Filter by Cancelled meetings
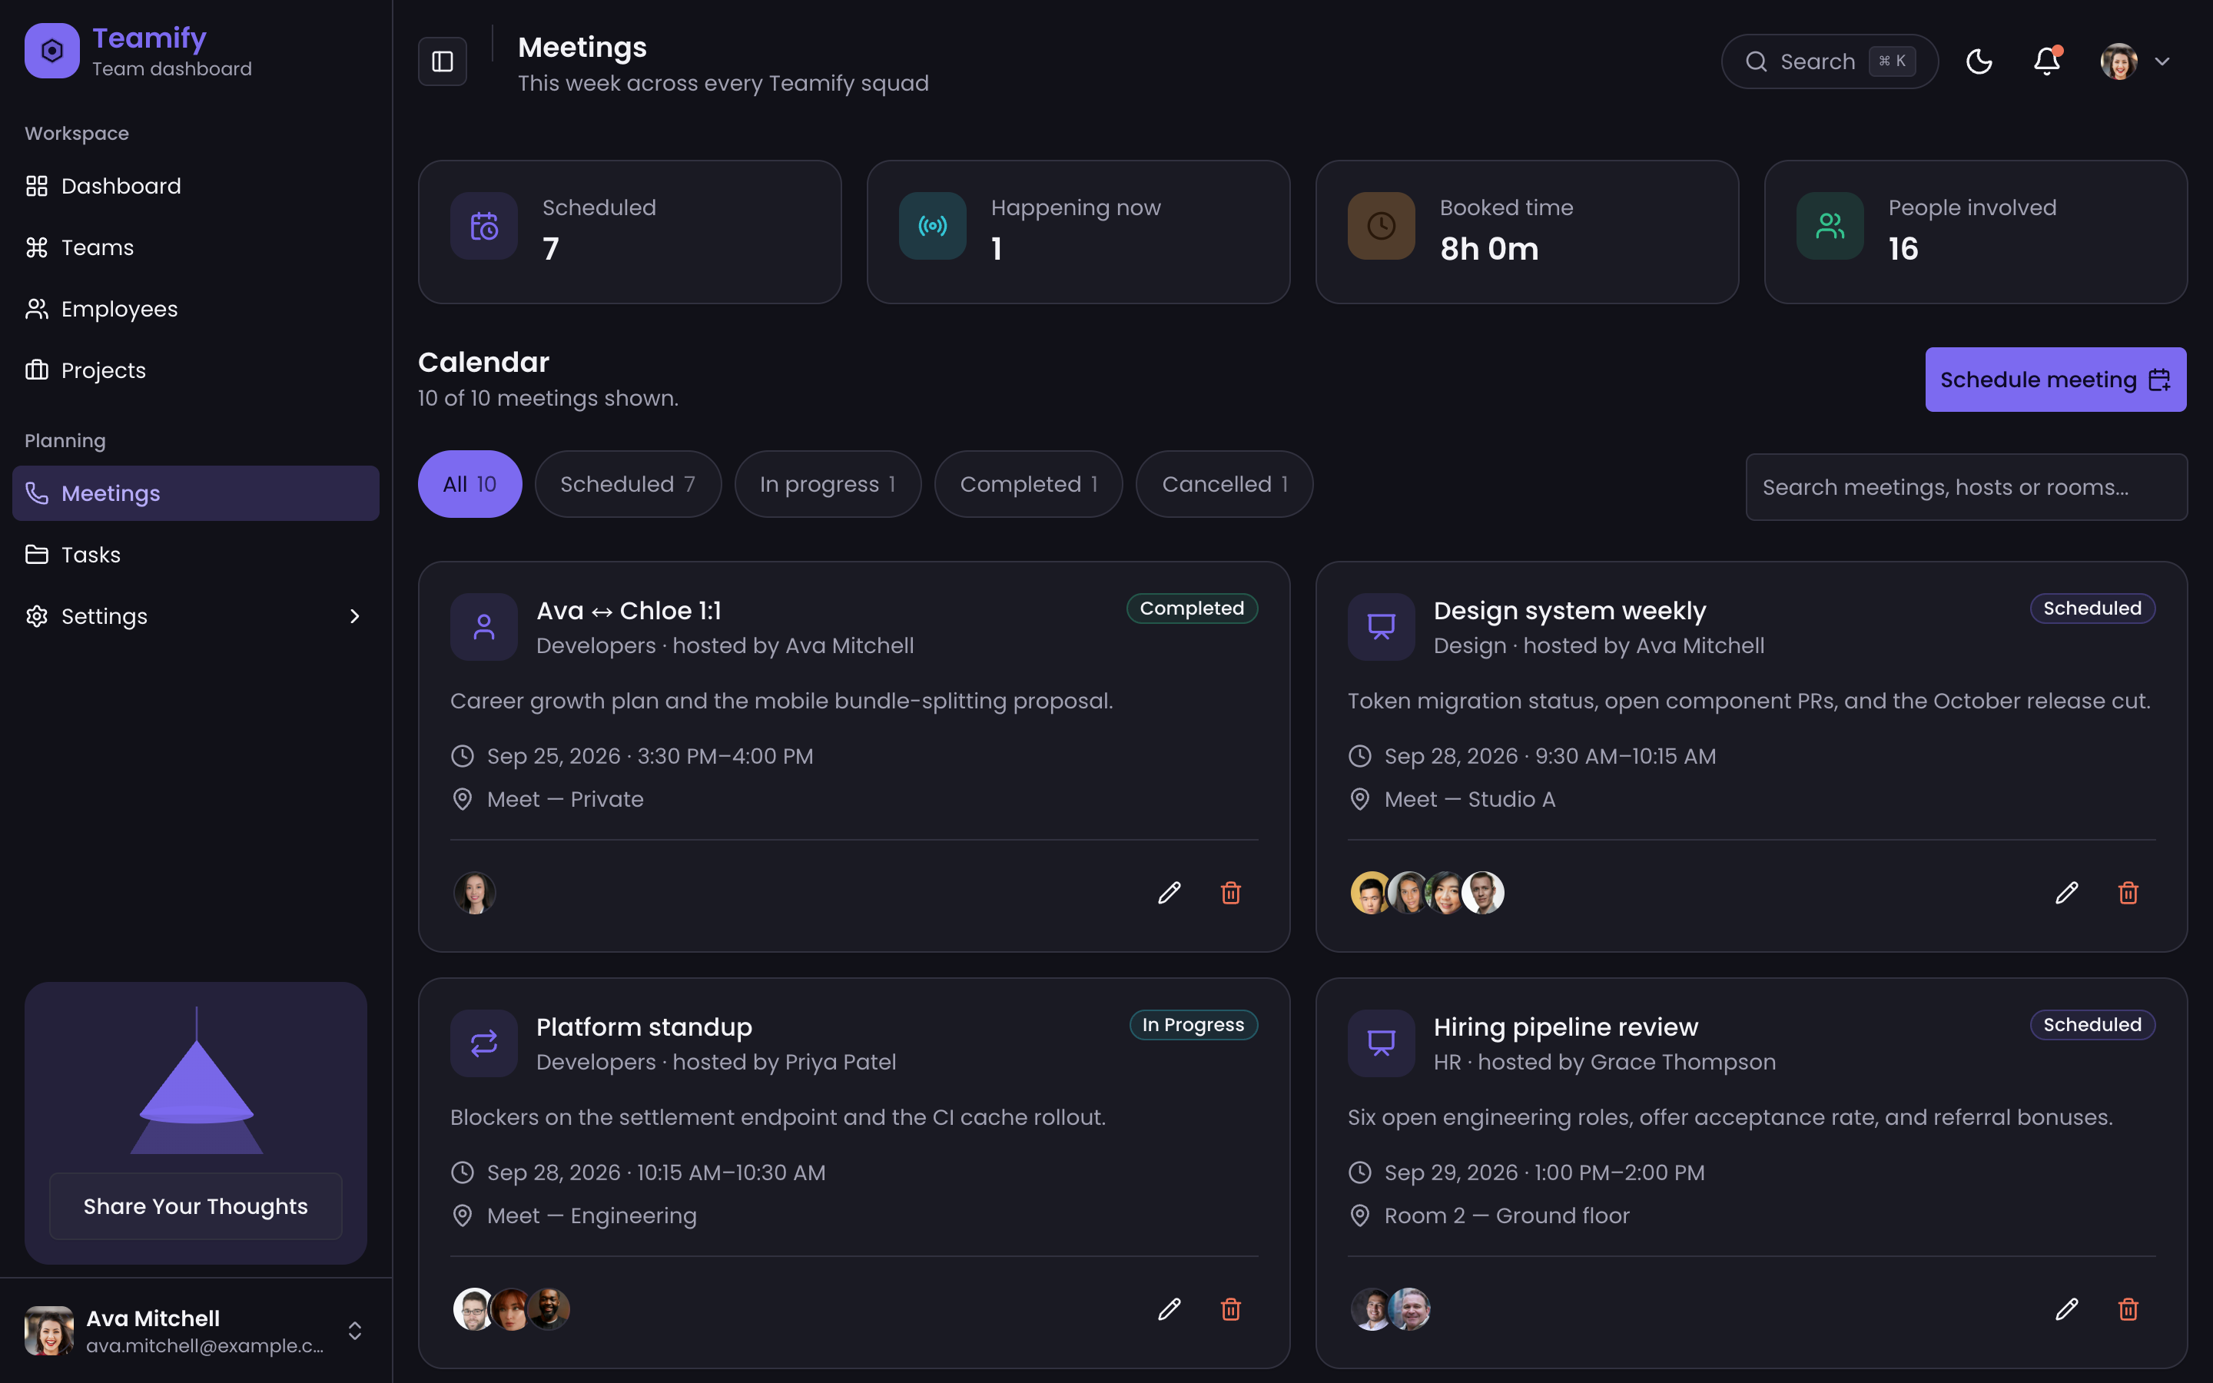 click(1225, 484)
